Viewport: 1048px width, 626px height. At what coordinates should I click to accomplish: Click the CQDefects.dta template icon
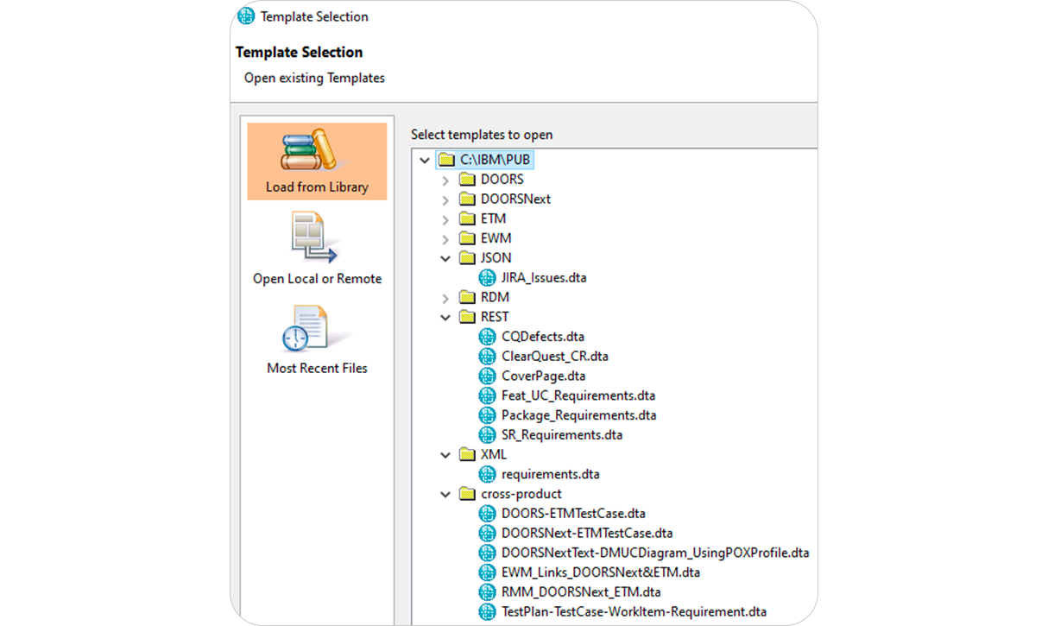[x=487, y=336]
